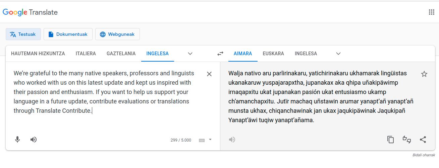Expand the target language list
The height and width of the screenshot is (168, 439).
pos(338,54)
